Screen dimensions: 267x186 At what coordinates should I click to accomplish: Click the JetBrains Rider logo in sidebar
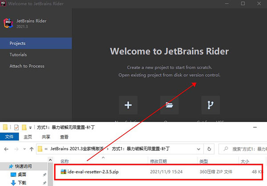[8, 23]
